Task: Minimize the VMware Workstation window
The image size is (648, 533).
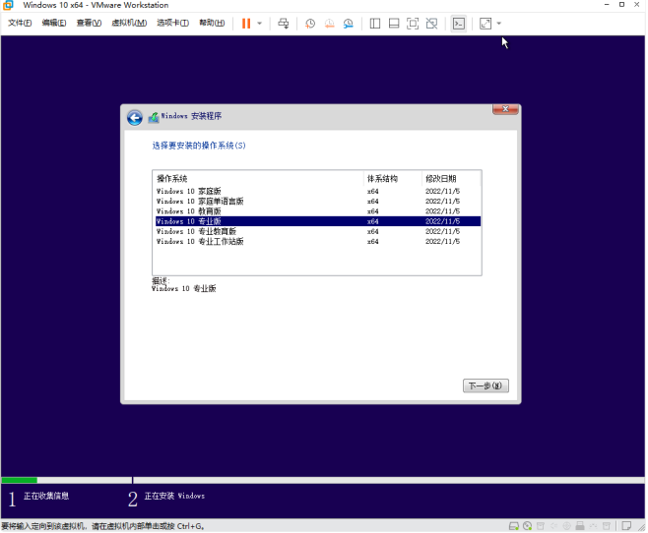Action: pos(607,5)
